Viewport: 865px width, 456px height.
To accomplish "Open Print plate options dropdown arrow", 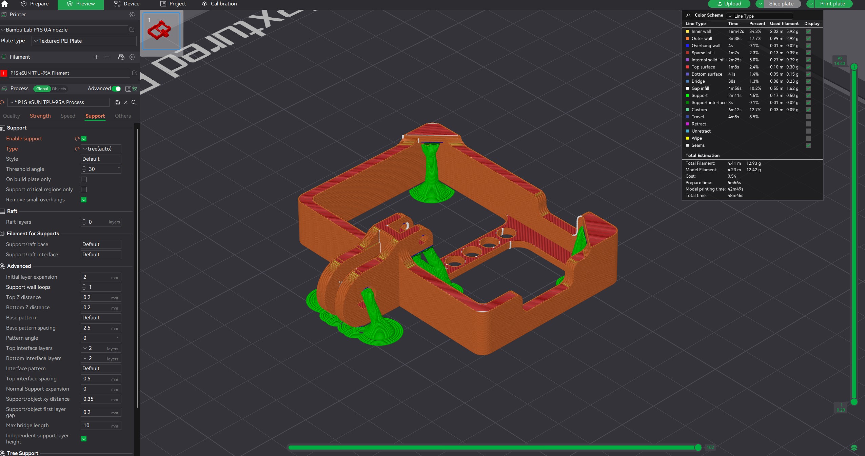I will tap(811, 4).
